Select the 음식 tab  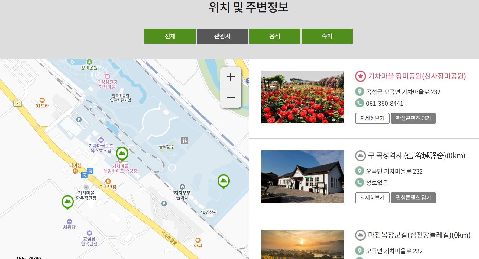(x=275, y=36)
